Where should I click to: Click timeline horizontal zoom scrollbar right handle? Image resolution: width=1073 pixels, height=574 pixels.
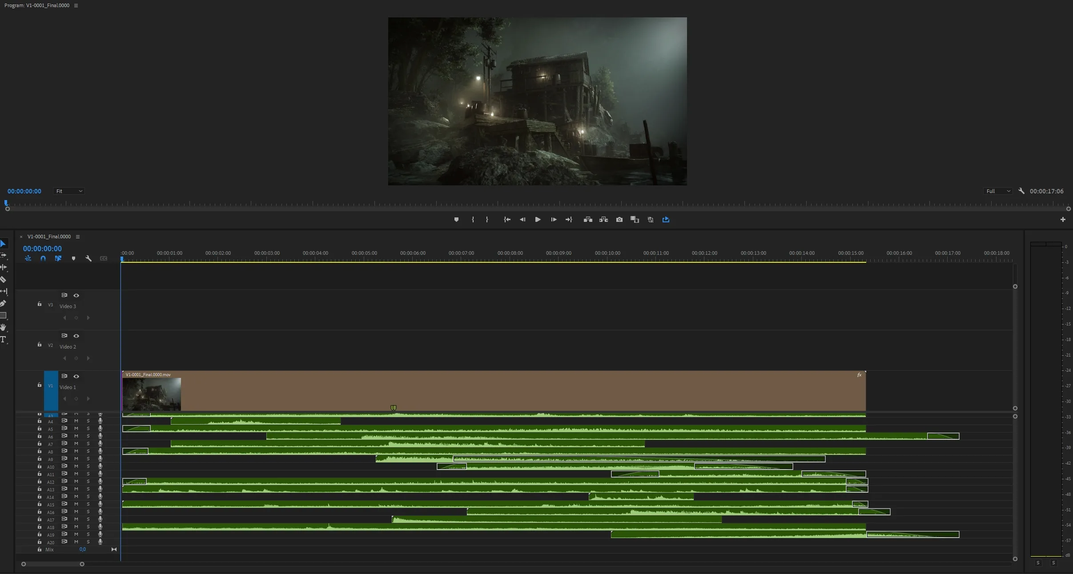click(x=82, y=564)
